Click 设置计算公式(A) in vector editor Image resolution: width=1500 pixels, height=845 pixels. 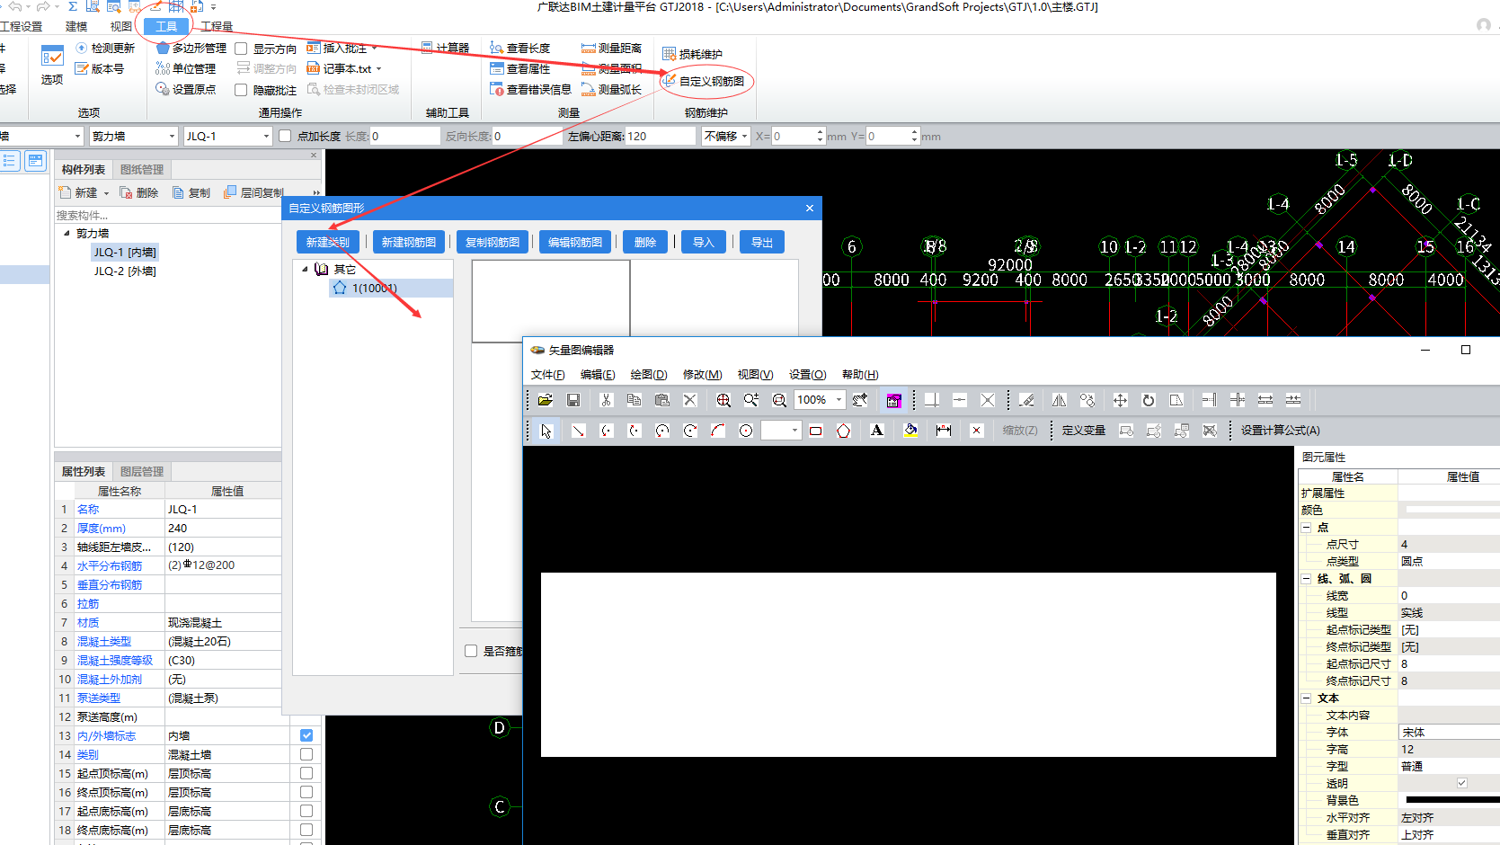pos(1281,431)
